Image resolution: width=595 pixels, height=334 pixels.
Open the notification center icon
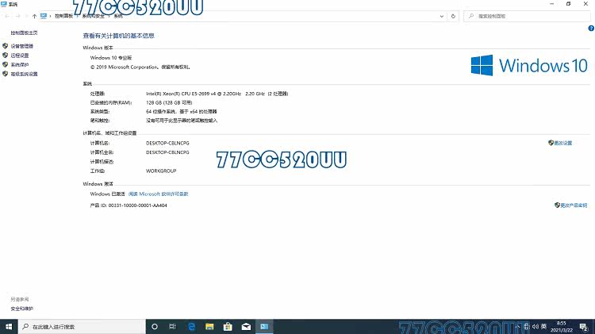tap(584, 326)
